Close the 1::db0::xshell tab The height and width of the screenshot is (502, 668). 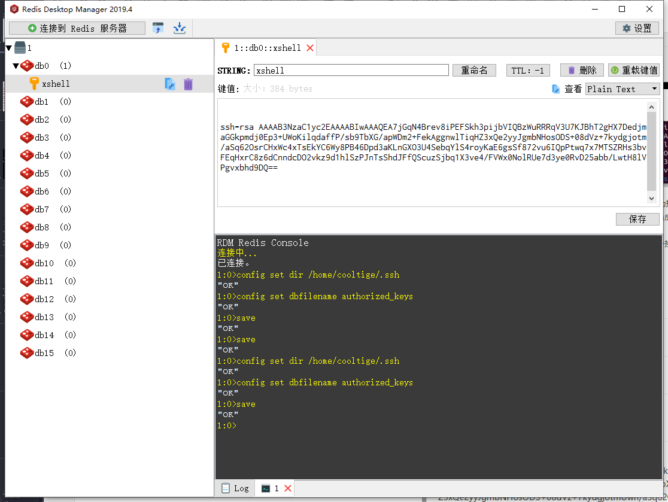pos(310,48)
